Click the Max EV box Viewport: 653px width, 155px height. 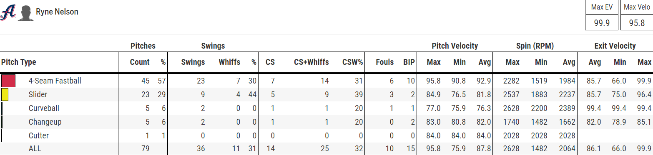click(602, 15)
